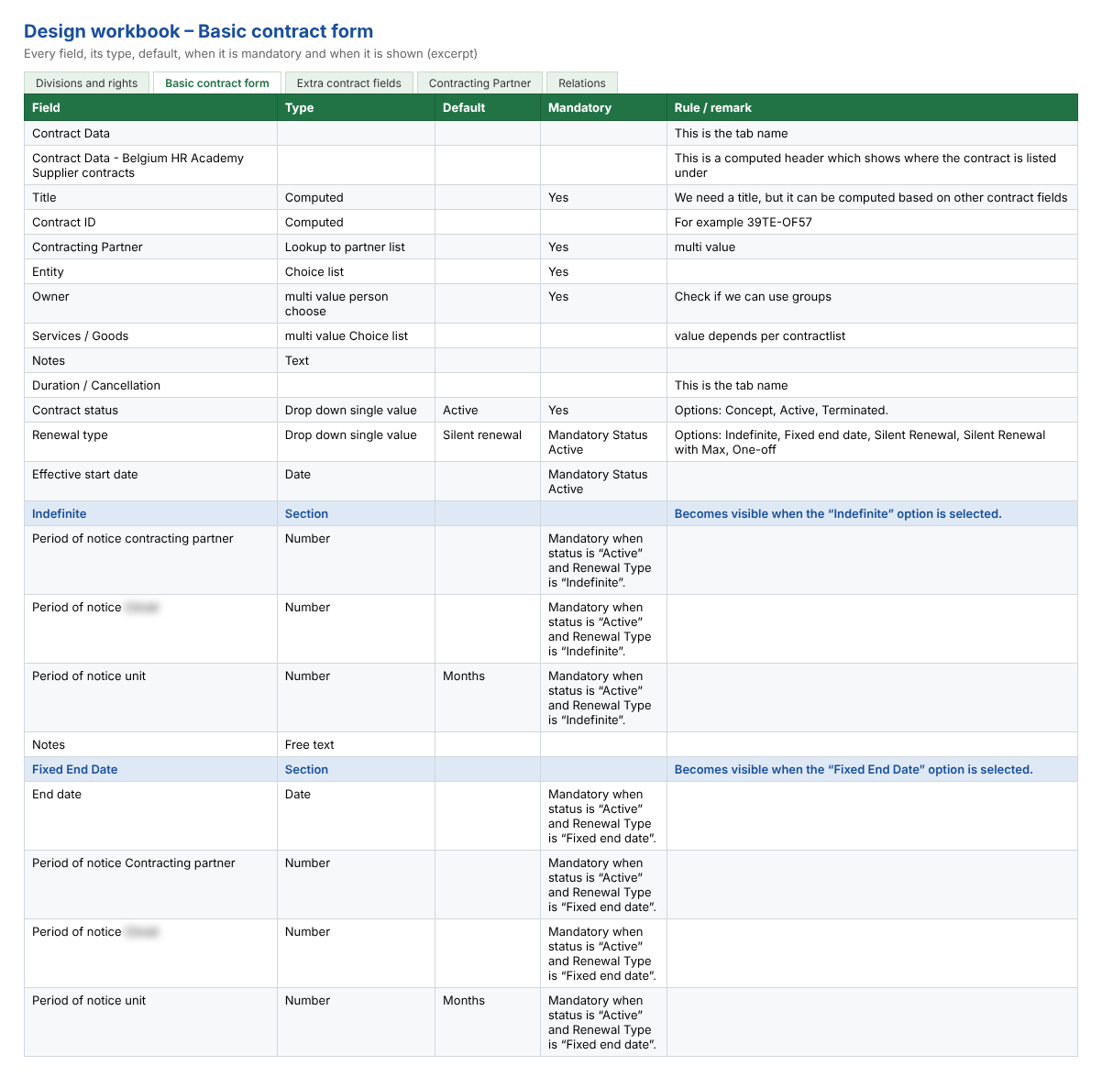Open the Contracting Partner tab
The image size is (1102, 1077).
tap(479, 82)
